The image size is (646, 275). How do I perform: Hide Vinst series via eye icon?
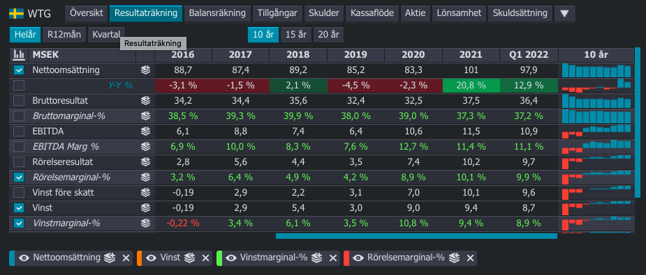click(152, 258)
